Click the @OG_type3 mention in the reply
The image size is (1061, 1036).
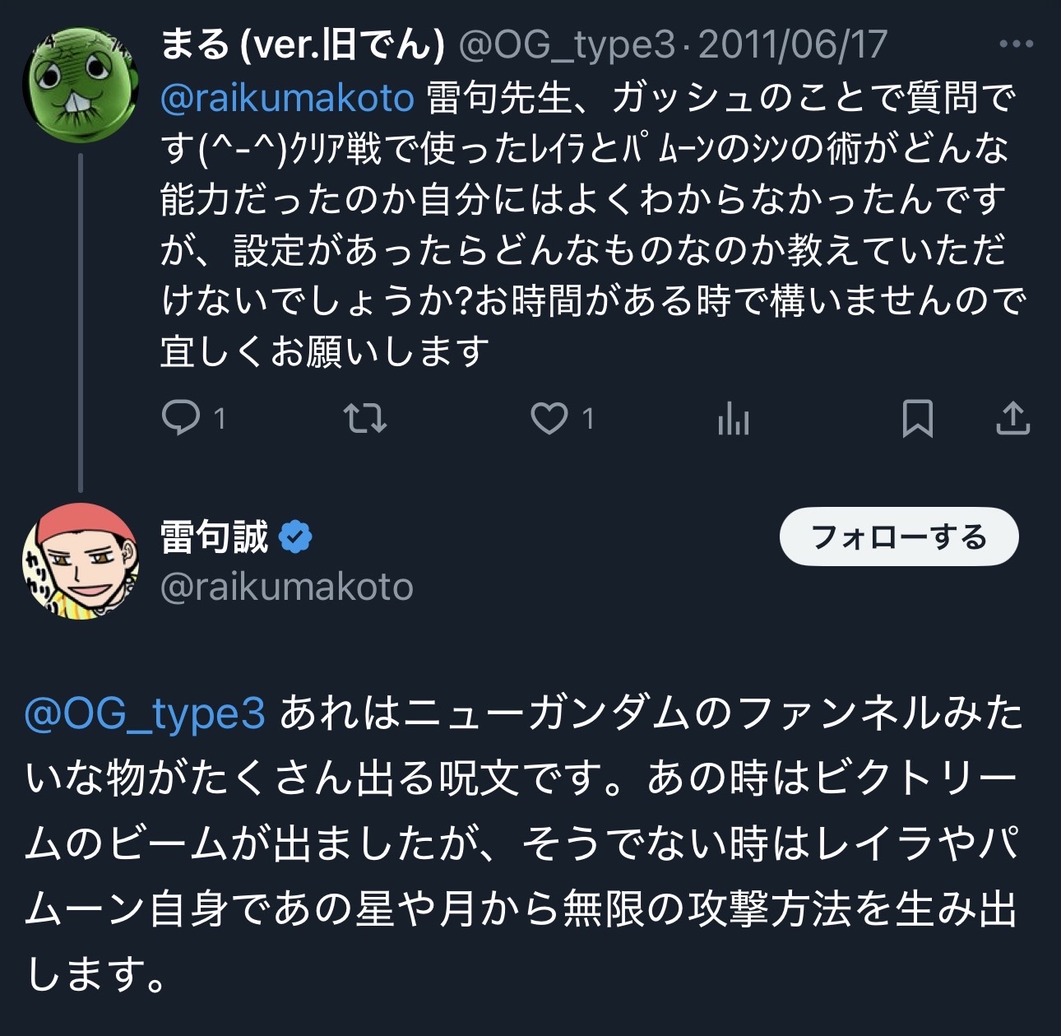coord(145,713)
